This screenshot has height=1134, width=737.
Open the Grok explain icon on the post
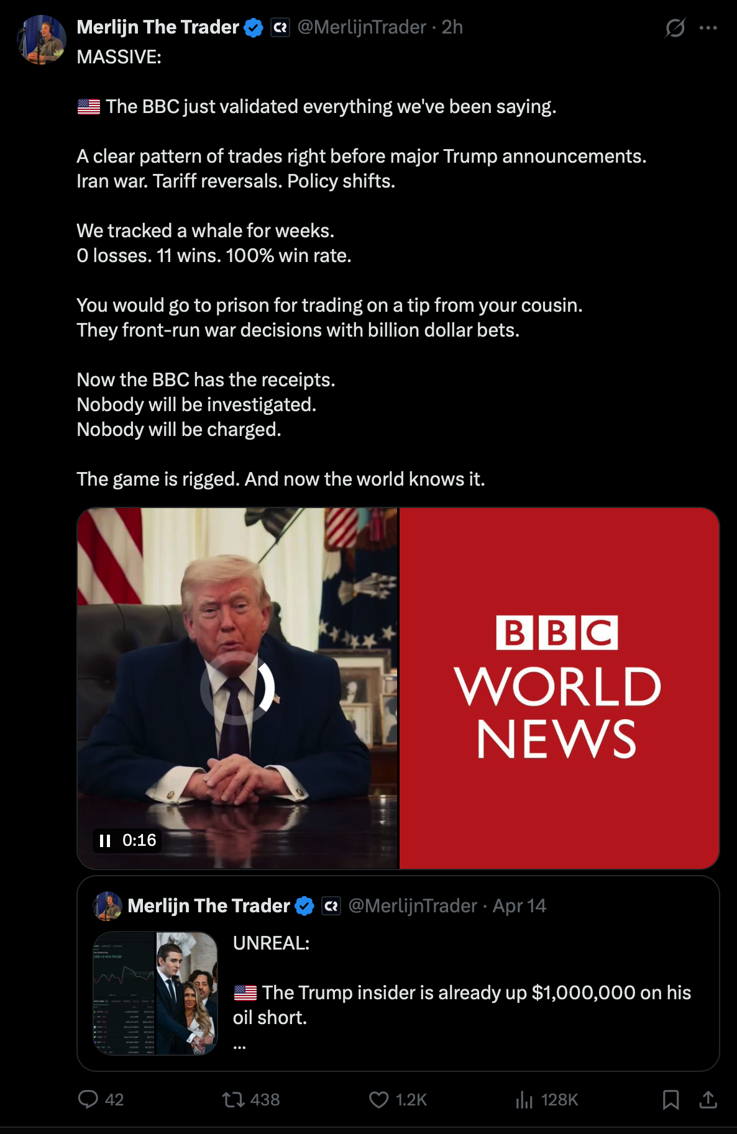coord(675,27)
